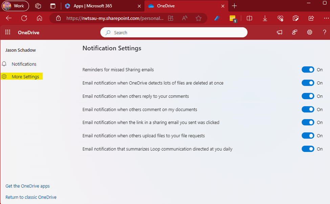The width and height of the screenshot is (330, 204).
Task: Go to browser home page
Action: coord(39,18)
